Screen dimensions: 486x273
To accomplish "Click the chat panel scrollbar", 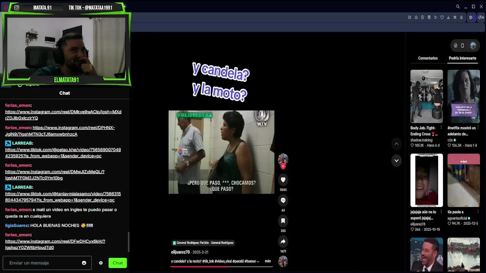I will click(x=128, y=242).
